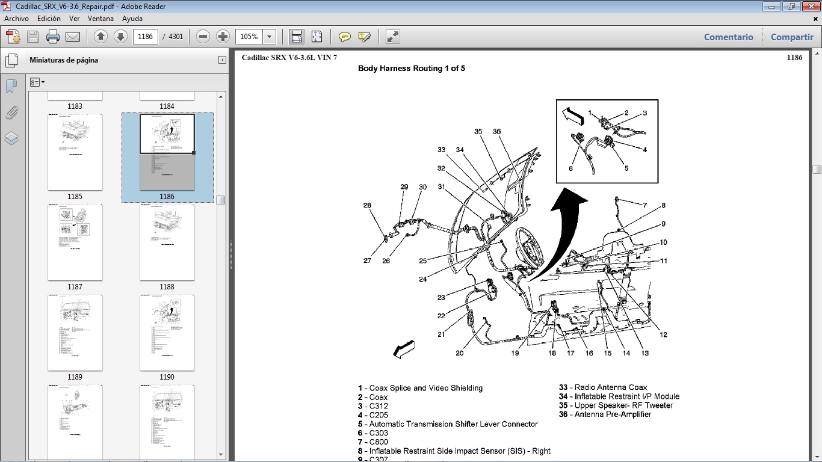This screenshot has width=822, height=462.
Task: Add a sticky note comment
Action: [x=345, y=37]
